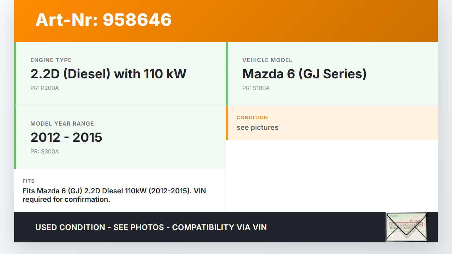
Task: Click the Mazda 6 (GJ Series) value
Action: (304, 74)
